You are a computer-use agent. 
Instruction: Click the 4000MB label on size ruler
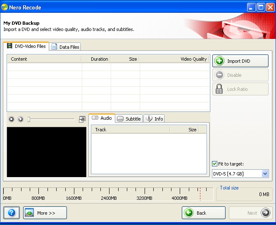click(179, 198)
